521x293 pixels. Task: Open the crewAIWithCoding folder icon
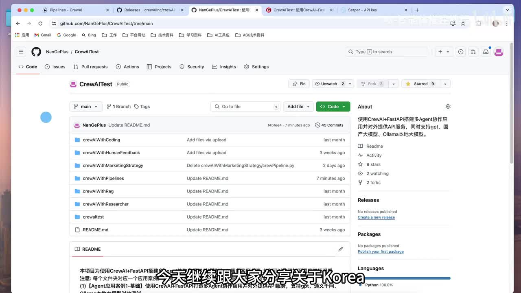tap(77, 140)
